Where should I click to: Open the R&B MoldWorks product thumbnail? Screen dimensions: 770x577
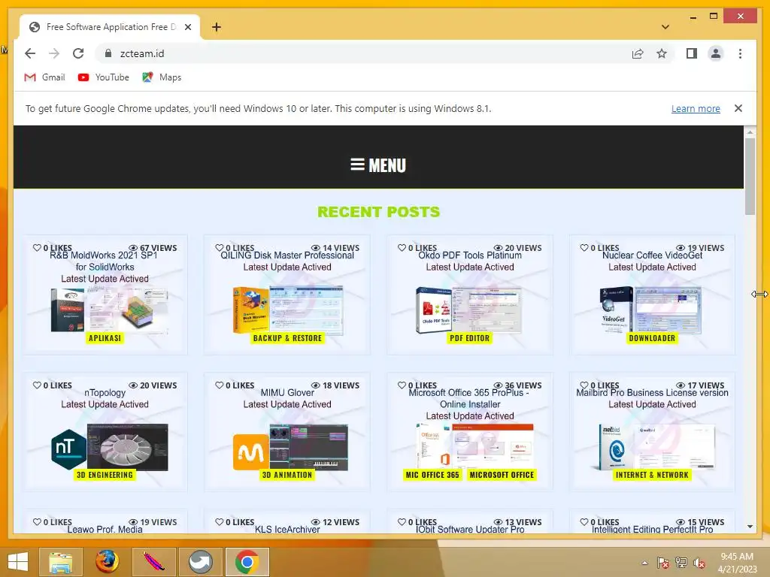tap(109, 310)
